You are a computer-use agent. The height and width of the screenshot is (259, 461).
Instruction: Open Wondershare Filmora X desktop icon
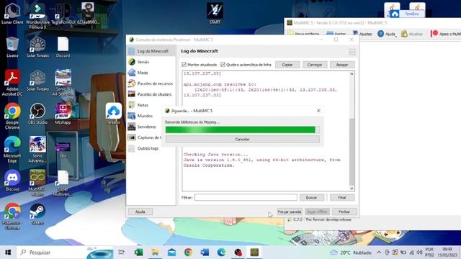(37, 16)
